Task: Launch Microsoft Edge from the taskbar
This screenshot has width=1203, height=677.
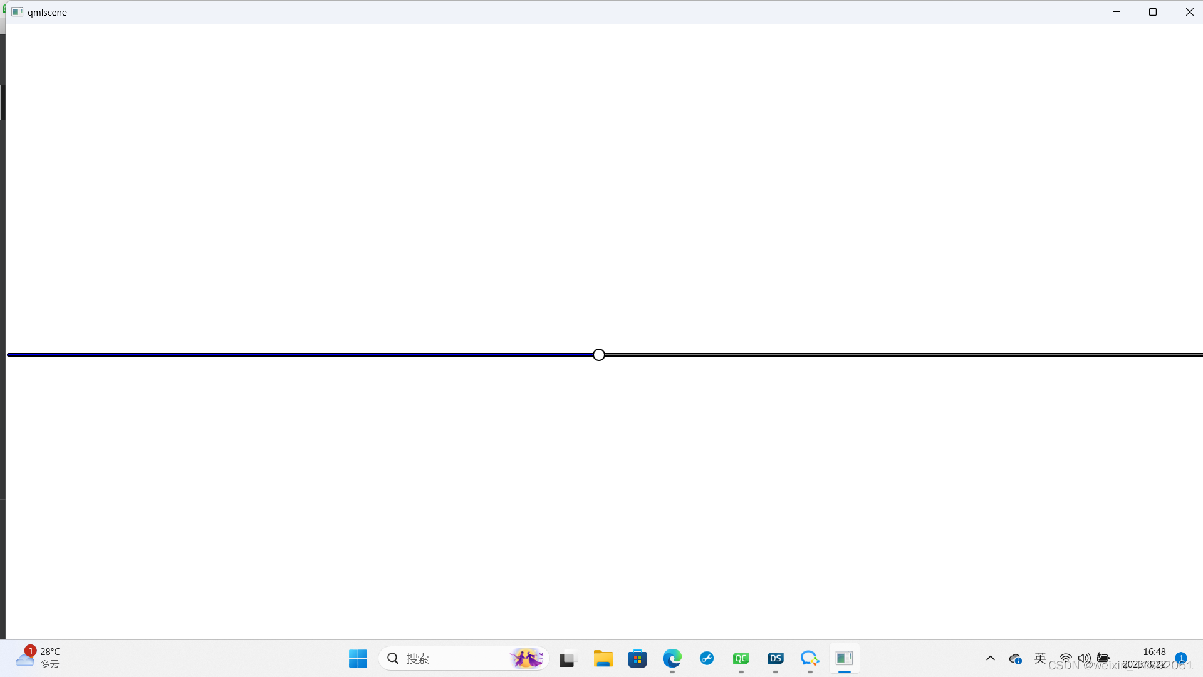Action: 672,658
